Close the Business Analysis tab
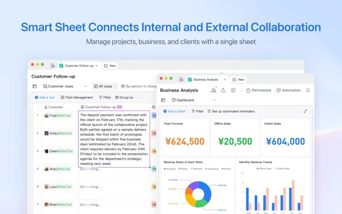Image resolution: width=342 pixels, height=214 pixels. [x=225, y=80]
